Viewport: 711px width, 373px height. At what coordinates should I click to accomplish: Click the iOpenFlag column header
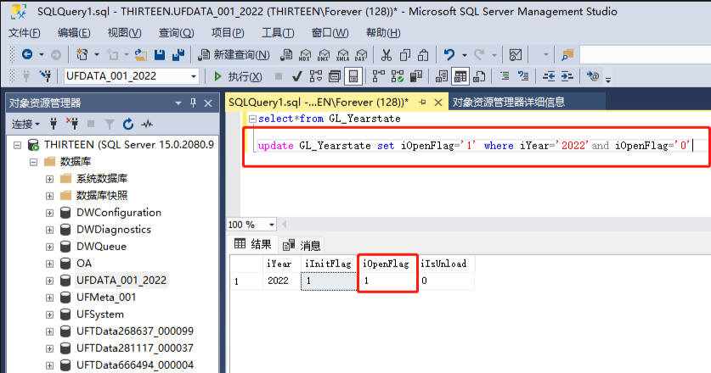386,264
